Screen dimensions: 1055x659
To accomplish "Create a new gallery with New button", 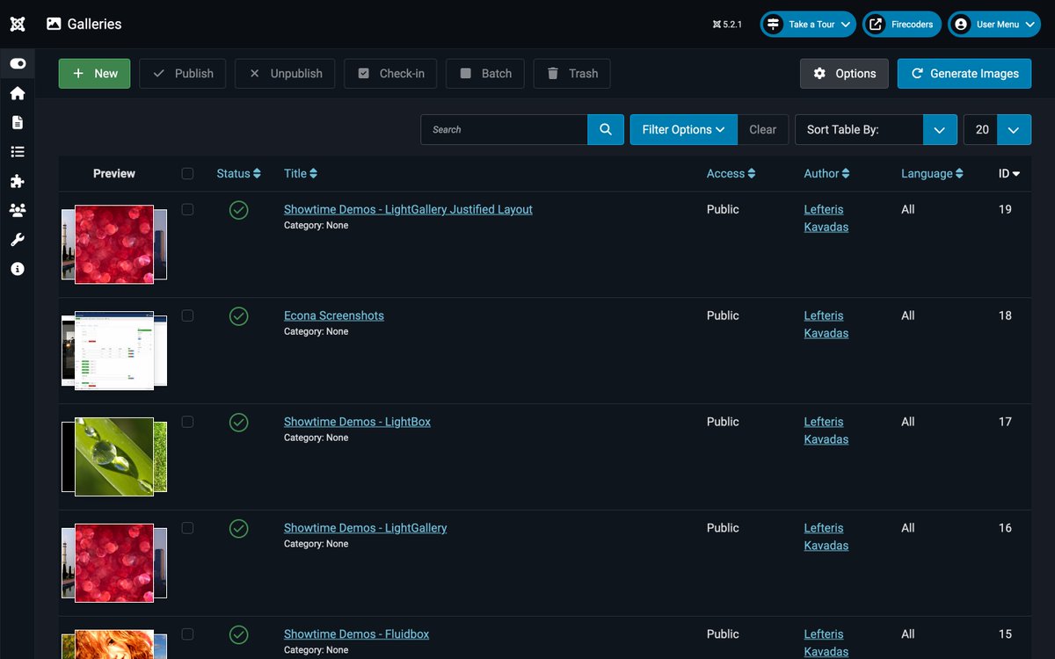I will pos(95,74).
